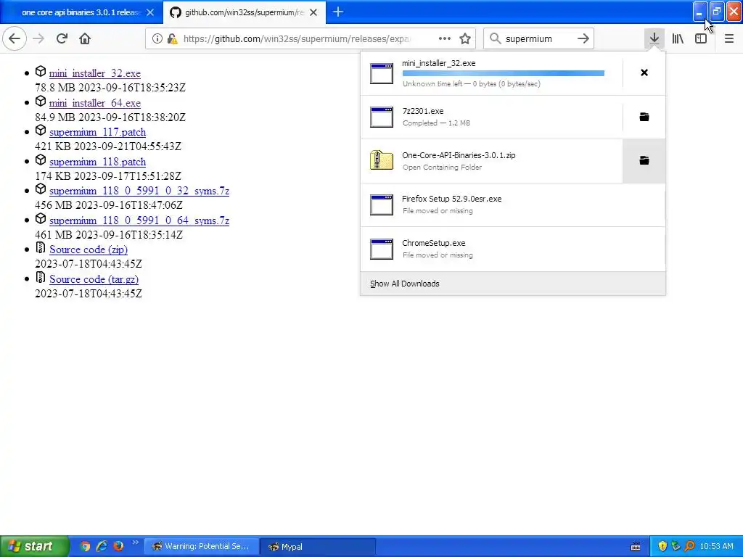The width and height of the screenshot is (743, 557).
Task: Download supermium_118_0_5991_0_32_syms.7z
Action: coord(139,191)
